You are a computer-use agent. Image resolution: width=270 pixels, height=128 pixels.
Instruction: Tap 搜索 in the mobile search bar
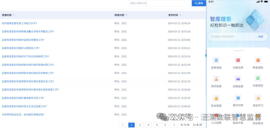click(x=261, y=37)
